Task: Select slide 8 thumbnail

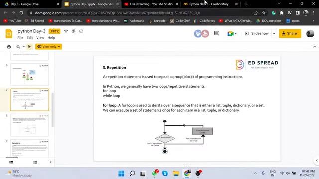Action: pos(30,125)
